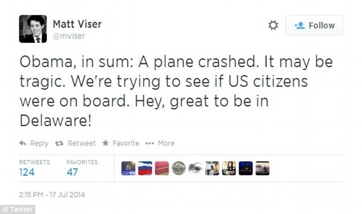Image resolution: width=362 pixels, height=214 pixels.
Task: Open the Russian flag avatar
Action: [x=145, y=168]
